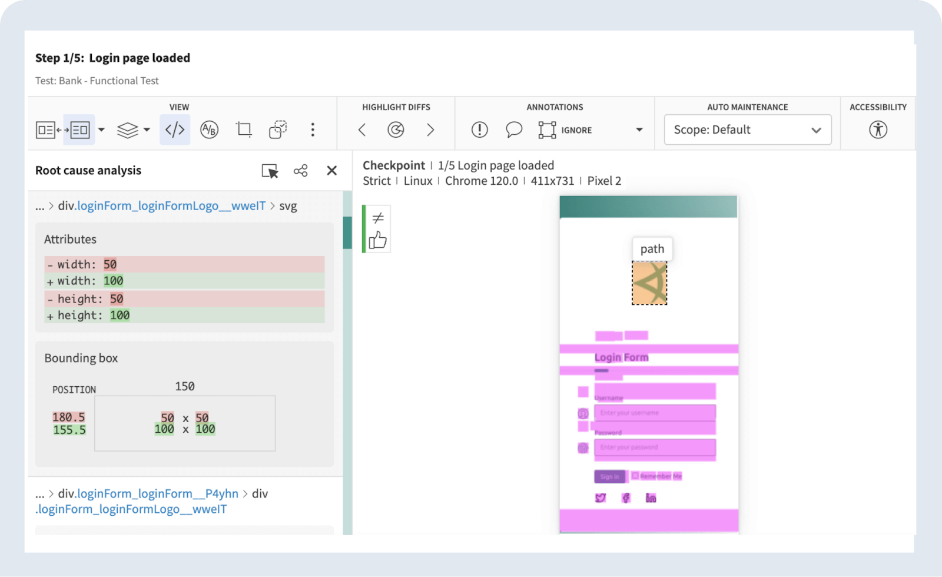Toggle the not-equal diff status icon
Viewport: 942px width, 577px height.
tap(378, 218)
